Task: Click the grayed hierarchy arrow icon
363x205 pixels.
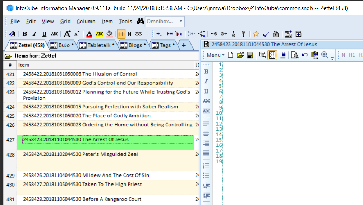Action: click(192, 34)
